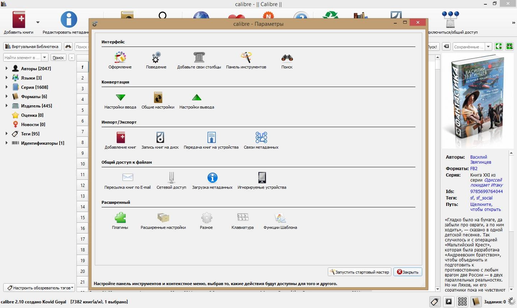Open Связи метаданных settings

click(x=261, y=141)
